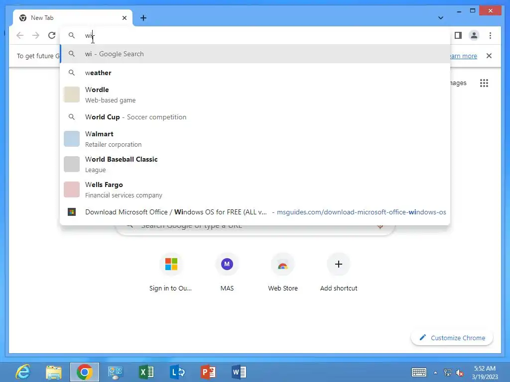Open the taskbar clock showing 5:52 AM
Viewport: 510px width, 382px height.
point(485,372)
